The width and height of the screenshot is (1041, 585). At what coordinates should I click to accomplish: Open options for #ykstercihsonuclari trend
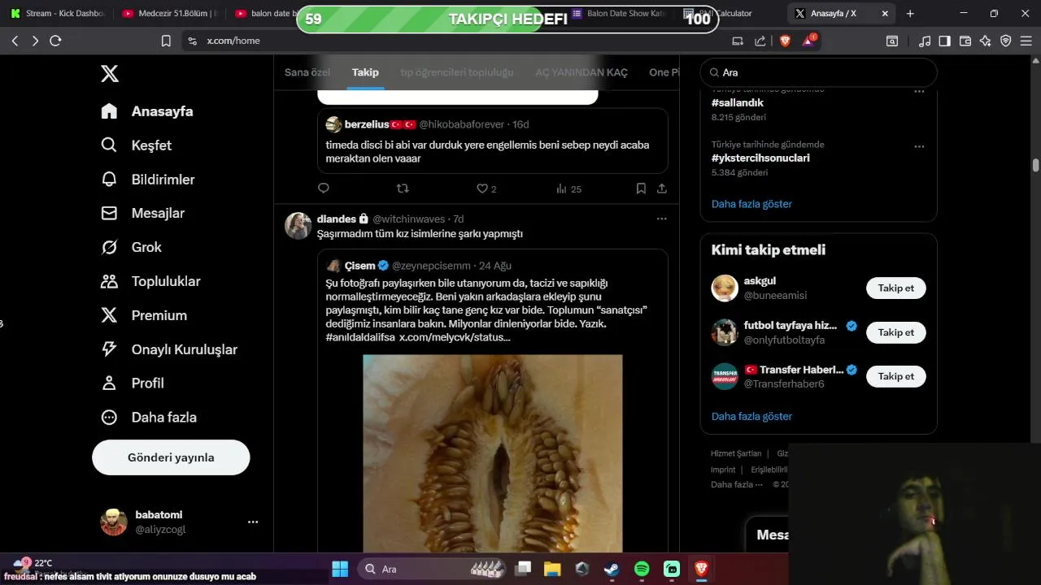click(919, 146)
